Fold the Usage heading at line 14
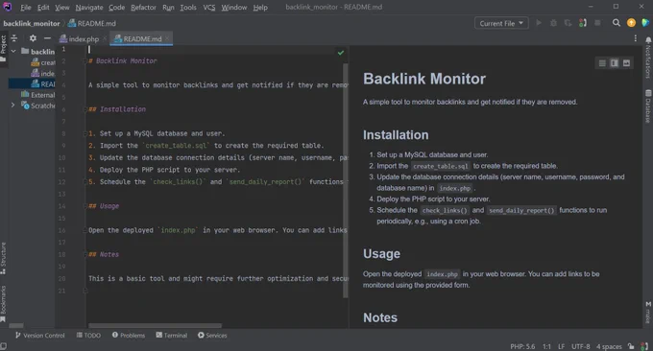The image size is (653, 351). [85, 206]
